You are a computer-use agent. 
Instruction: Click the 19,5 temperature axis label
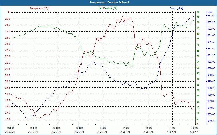[8, 88]
